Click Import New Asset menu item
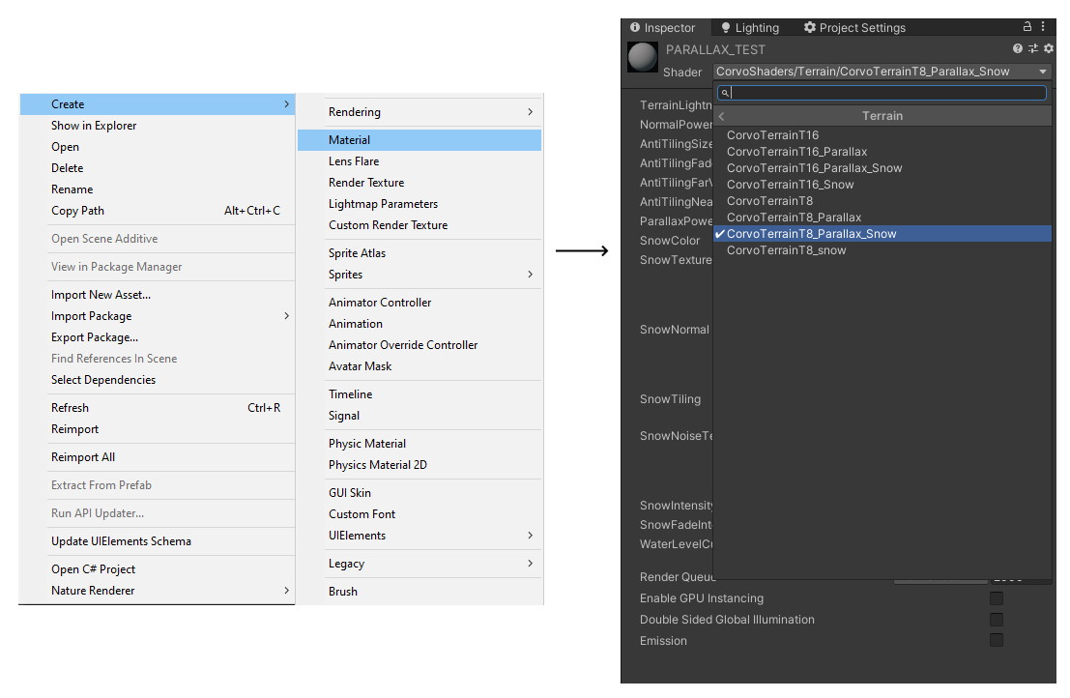This screenshot has height=698, width=1070. (157, 295)
